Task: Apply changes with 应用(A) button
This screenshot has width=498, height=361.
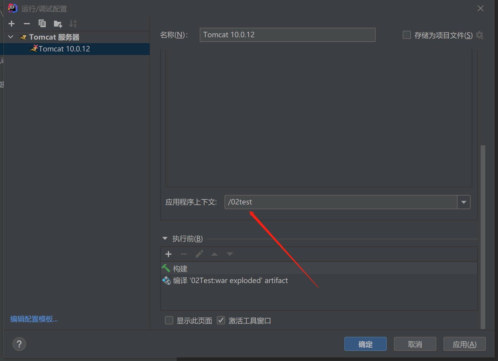Action: click(x=464, y=344)
